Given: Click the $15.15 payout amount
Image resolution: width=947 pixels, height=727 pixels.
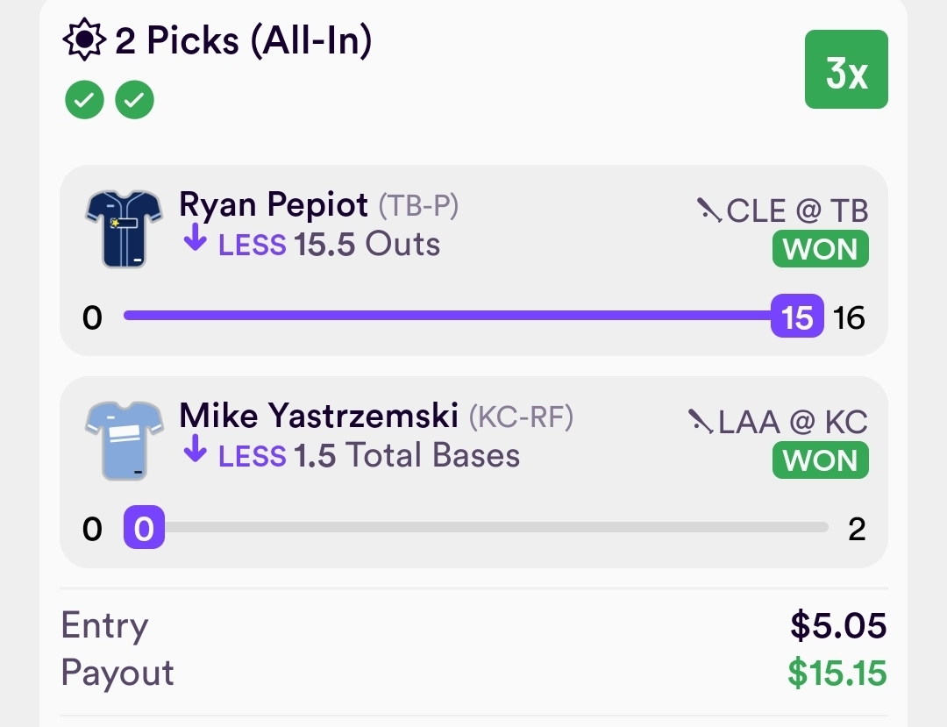Looking at the screenshot, I should click(x=837, y=674).
